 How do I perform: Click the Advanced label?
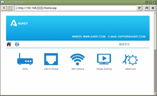130,69
